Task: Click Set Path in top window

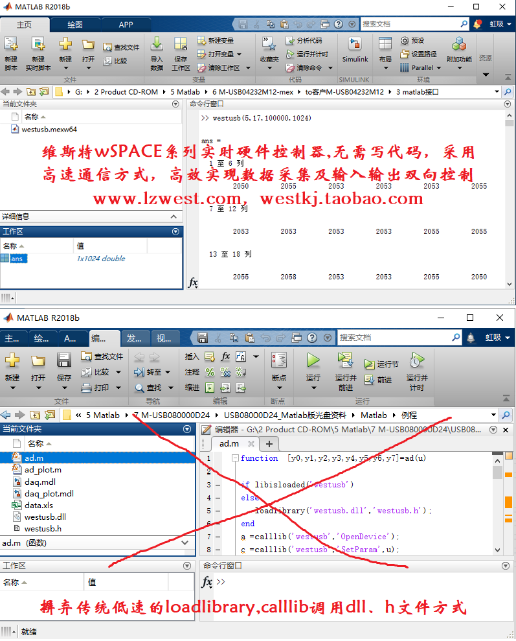Action: coord(418,54)
